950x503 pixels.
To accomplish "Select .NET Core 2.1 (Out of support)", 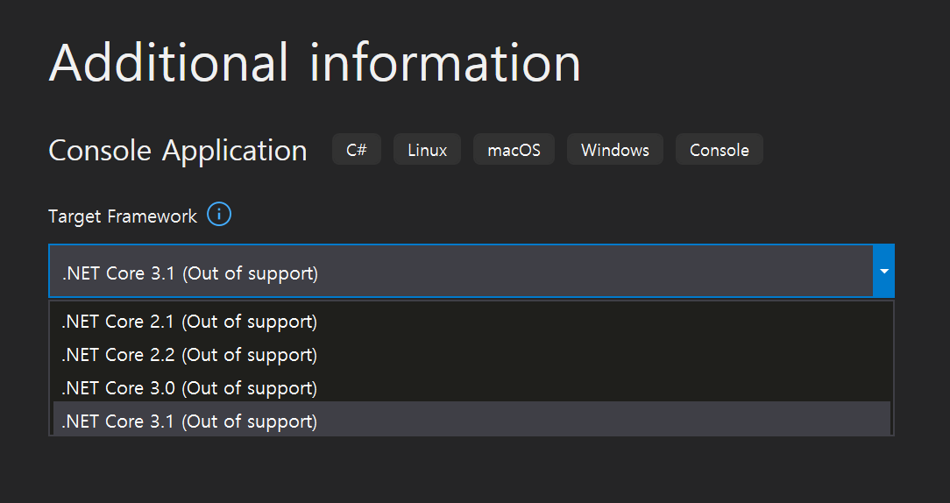I will point(471,322).
